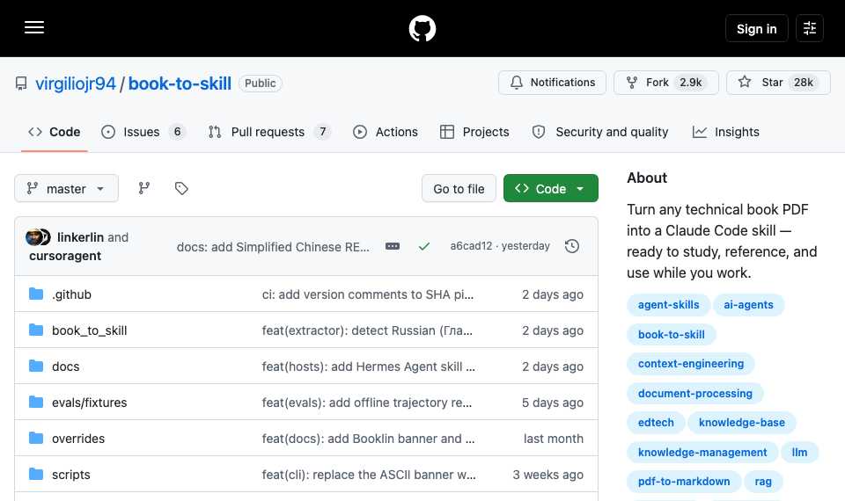Open commit 'feat(evals): add offline trajectory'
Screen dimensions: 845x501
coord(367,403)
